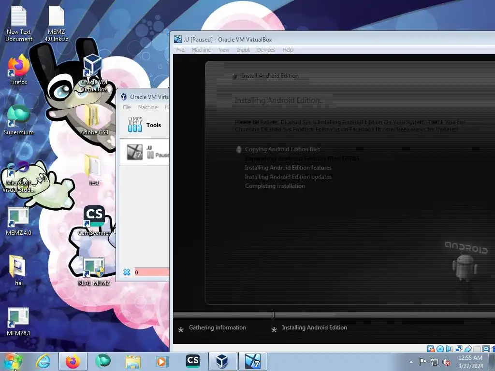Show hidden tray icons arrow
The height and width of the screenshot is (371, 495).
[x=411, y=362]
